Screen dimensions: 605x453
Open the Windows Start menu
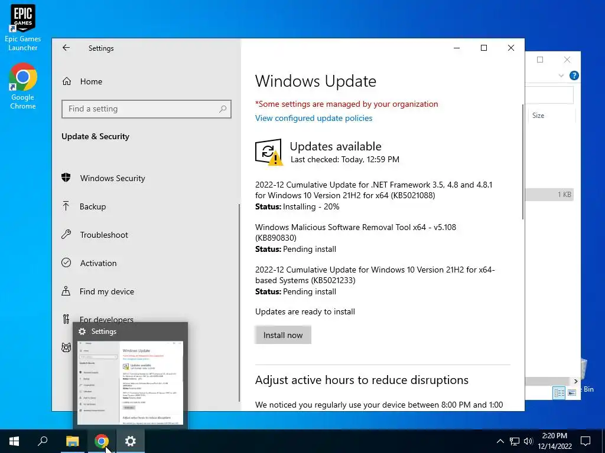[14, 441]
